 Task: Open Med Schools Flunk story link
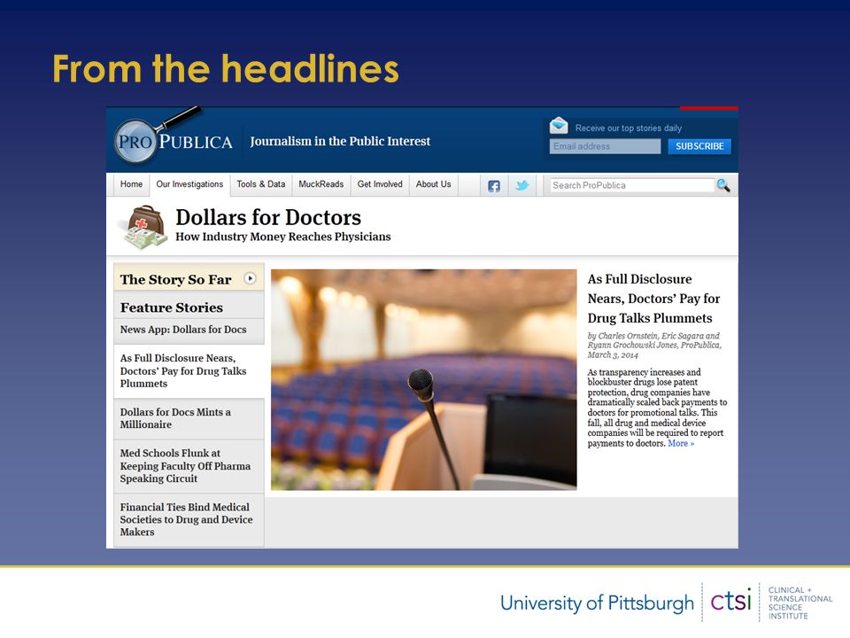pyautogui.click(x=185, y=466)
